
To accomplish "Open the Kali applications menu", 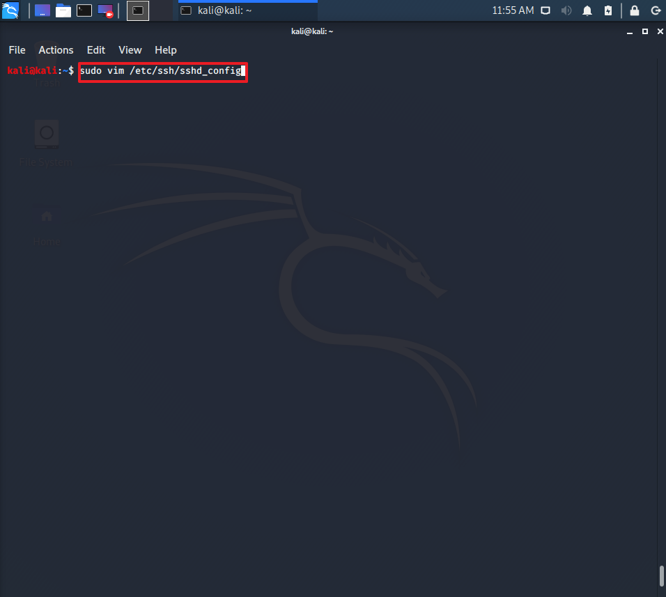I will [x=10, y=10].
